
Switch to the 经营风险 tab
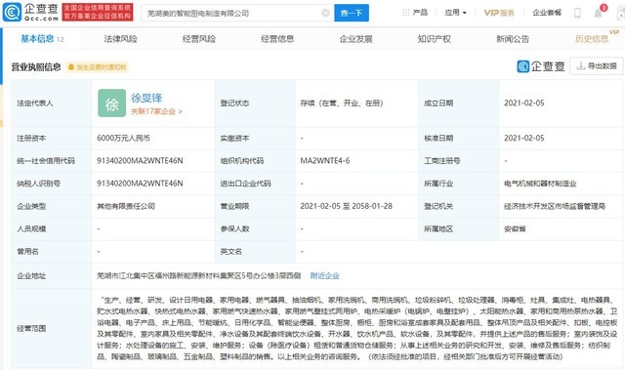(199, 39)
